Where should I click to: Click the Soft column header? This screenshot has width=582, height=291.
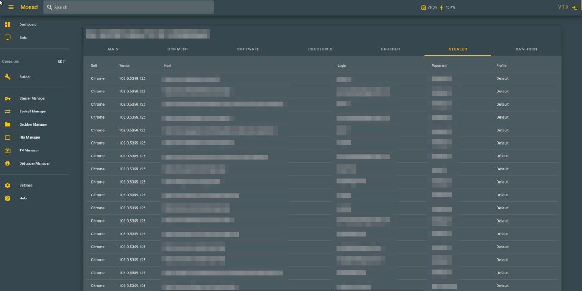[94, 66]
